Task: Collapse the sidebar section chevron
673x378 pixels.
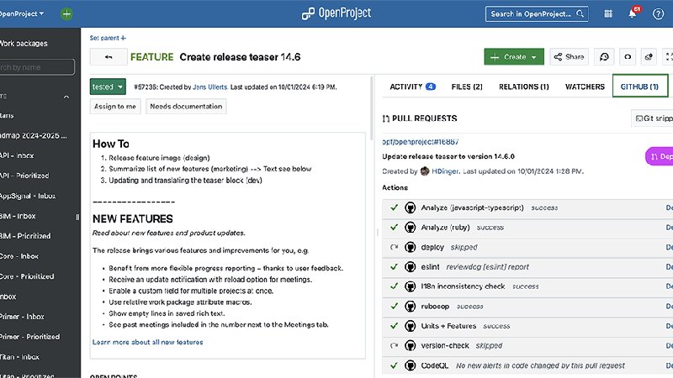Action: point(66,97)
